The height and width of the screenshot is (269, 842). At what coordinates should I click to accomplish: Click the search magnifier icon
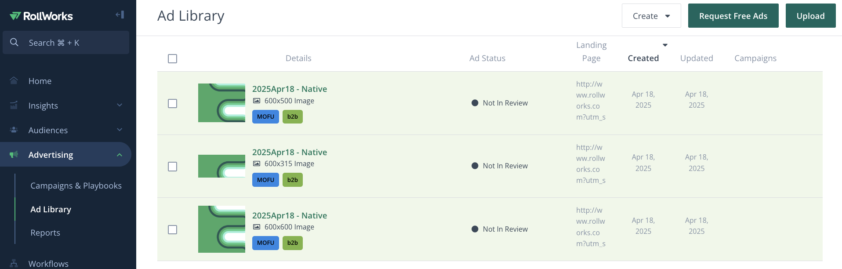point(14,42)
